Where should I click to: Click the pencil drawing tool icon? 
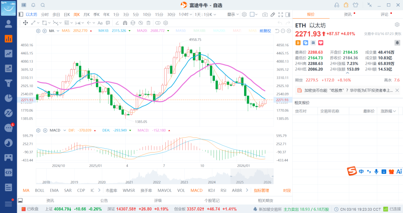point(273,15)
